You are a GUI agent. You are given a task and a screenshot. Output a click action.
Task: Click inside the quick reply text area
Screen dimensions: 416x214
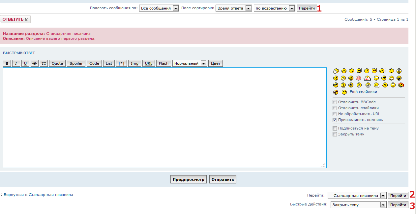coord(164,117)
